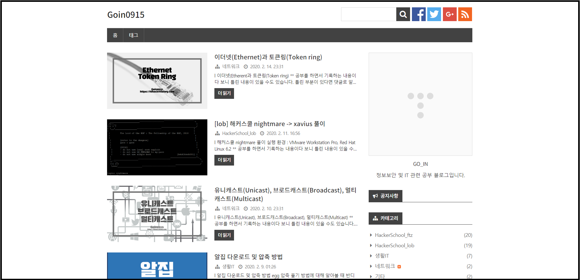Select the 홈 menu item
This screenshot has width=580, height=280.
[115, 35]
